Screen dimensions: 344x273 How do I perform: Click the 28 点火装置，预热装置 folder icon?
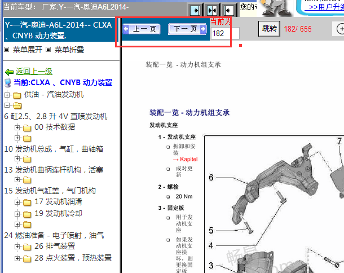coord(27,259)
